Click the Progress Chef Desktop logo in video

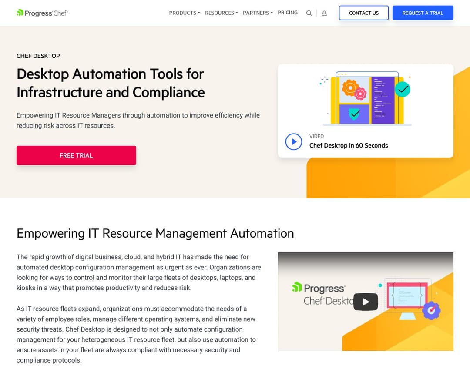pyautogui.click(x=320, y=294)
